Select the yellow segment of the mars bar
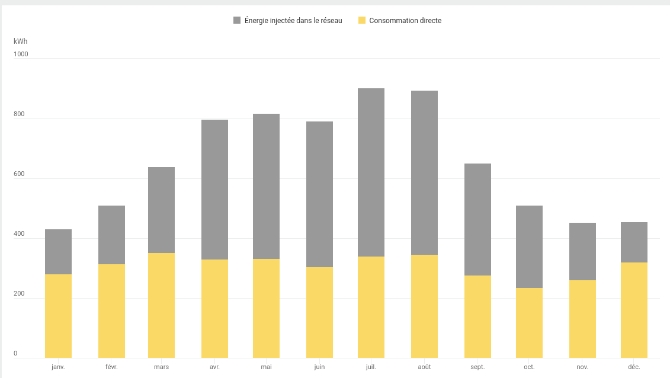This screenshot has height=378, width=670. click(x=161, y=305)
